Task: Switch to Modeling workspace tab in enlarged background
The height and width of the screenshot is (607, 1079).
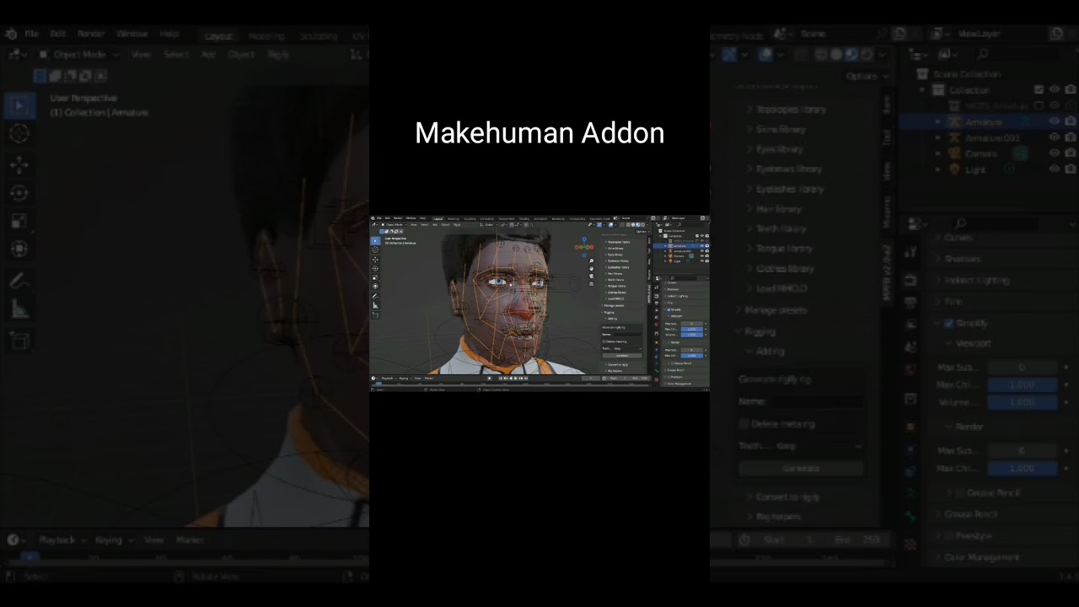Action: tap(266, 35)
